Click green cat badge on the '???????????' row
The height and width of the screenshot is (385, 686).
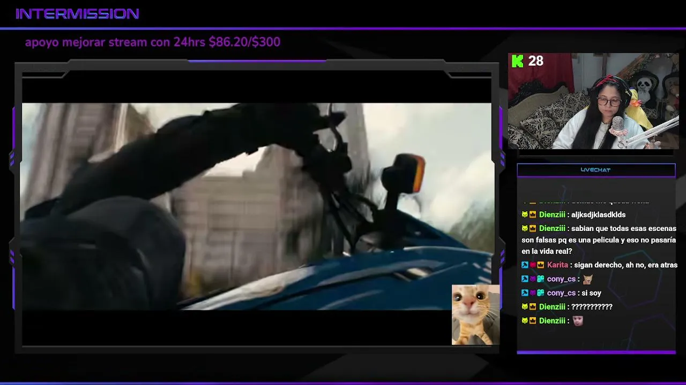525,306
